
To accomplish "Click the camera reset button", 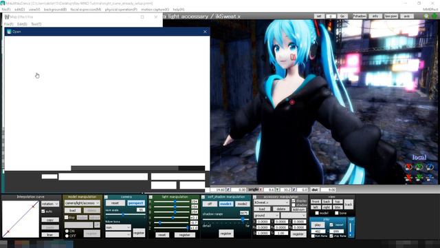I will [x=115, y=203].
